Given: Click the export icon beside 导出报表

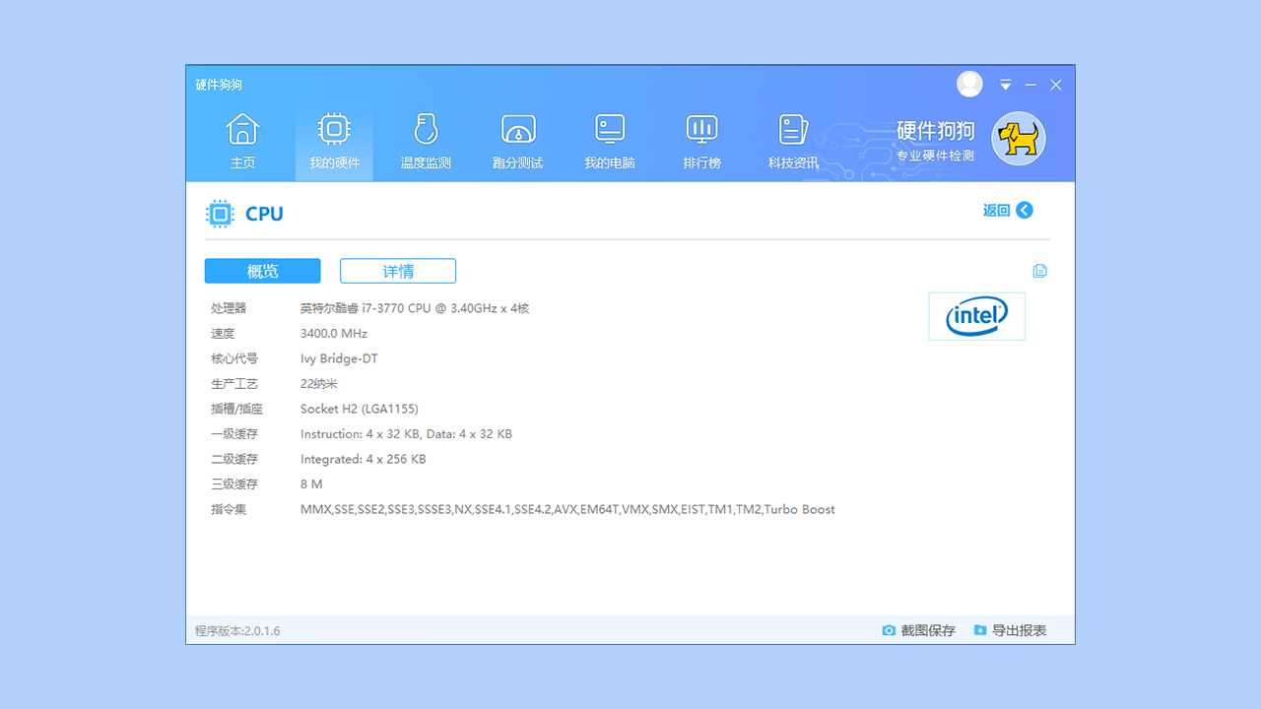Looking at the screenshot, I should pos(979,629).
